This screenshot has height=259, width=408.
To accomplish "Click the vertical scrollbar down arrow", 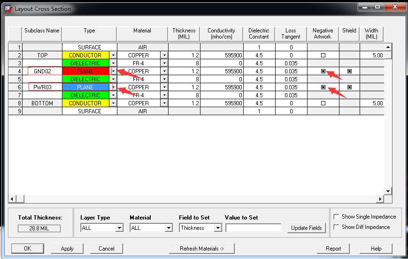I will 388,191.
